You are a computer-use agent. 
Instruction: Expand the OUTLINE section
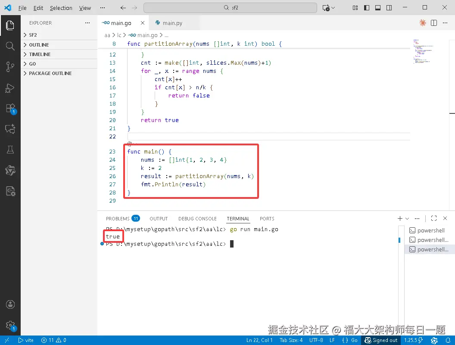(59, 45)
